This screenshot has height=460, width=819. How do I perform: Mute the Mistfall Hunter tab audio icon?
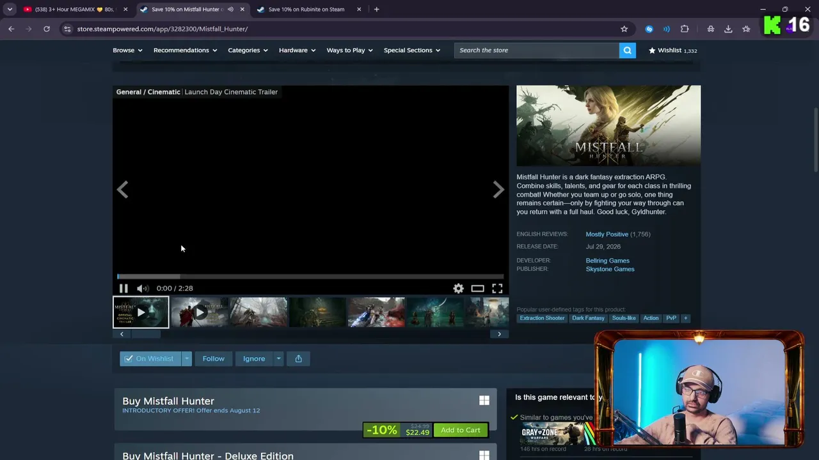[230, 10]
